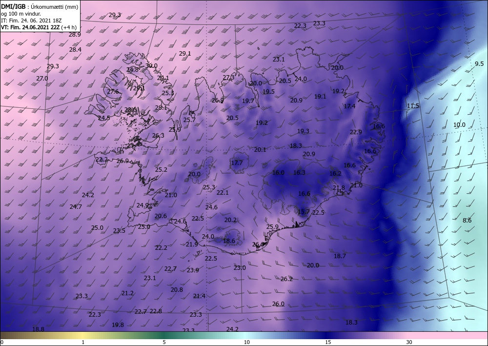Click the map value 26.2
488x346 pixels.
286,280
